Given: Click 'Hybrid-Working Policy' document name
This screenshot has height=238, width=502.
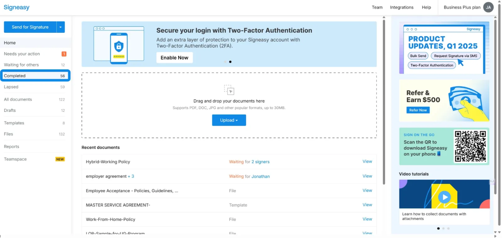Looking at the screenshot, I should [108, 162].
